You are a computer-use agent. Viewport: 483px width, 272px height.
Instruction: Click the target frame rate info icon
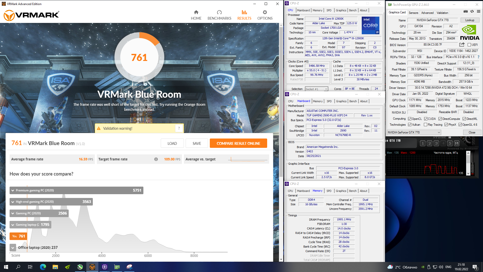(156, 159)
